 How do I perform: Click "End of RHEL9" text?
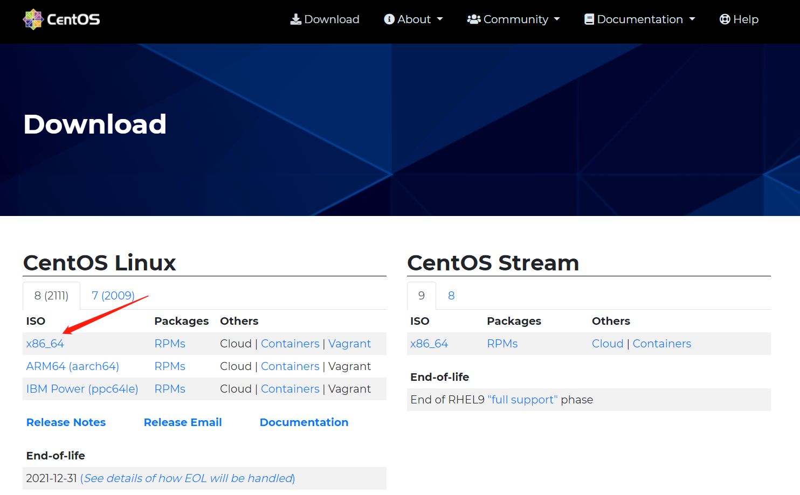pyautogui.click(x=447, y=400)
